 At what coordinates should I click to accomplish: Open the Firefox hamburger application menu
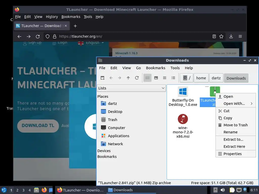coord(240,36)
